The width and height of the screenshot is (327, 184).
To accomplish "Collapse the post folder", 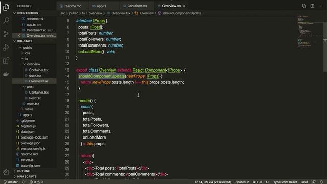I will pyautogui.click(x=30, y=87).
